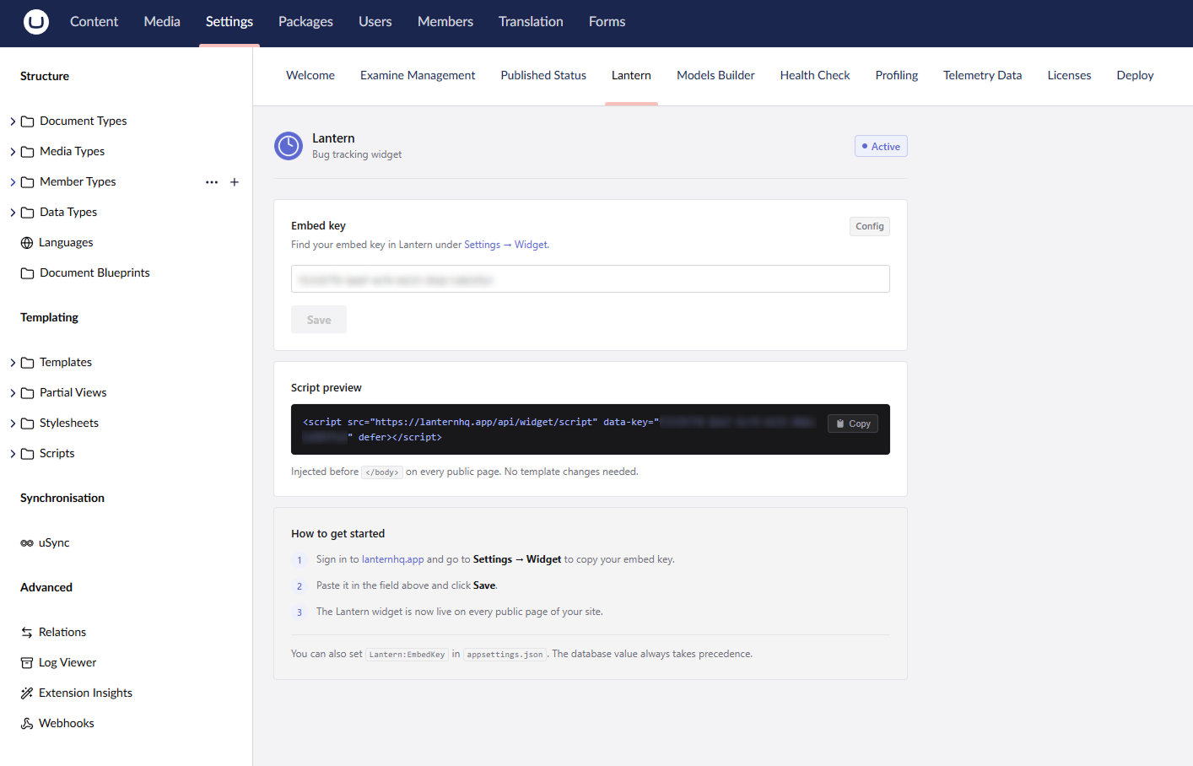The image size is (1193, 766).
Task: Click into the Embed key input field
Action: click(591, 279)
